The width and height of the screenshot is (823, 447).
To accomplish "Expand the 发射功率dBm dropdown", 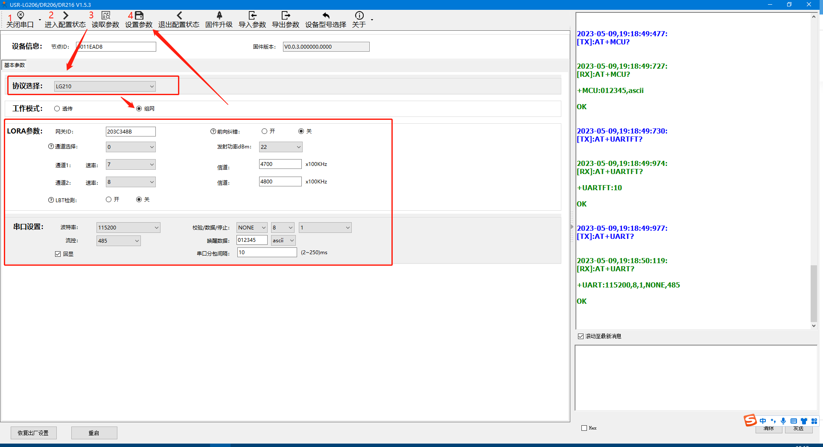I will (x=280, y=147).
